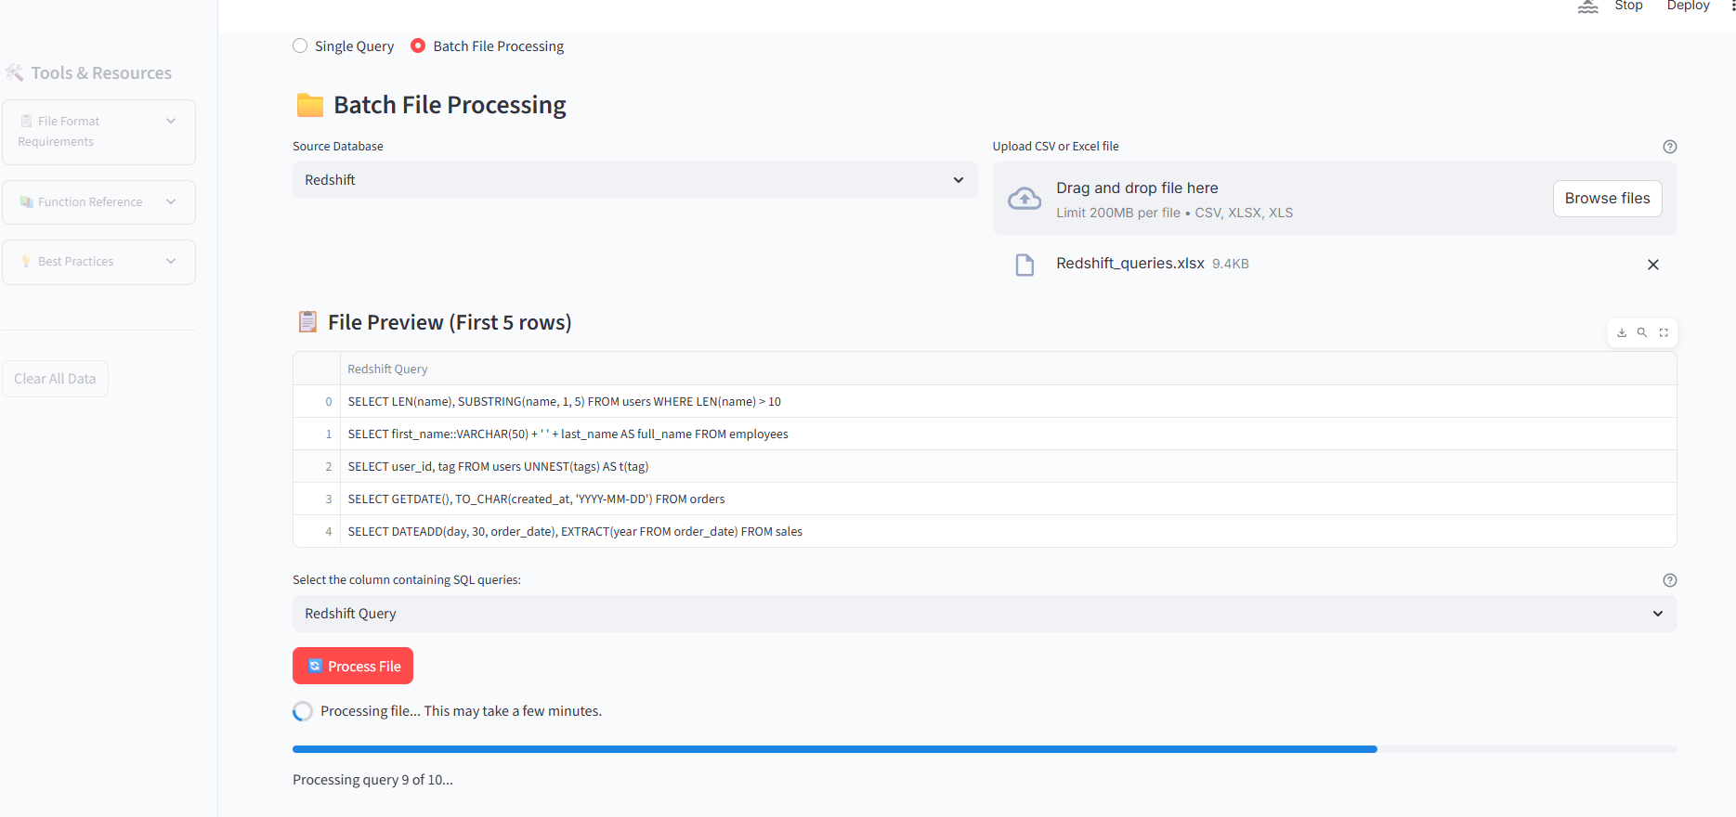The image size is (1736, 817).
Task: Click the help icon beside upload label
Action: coord(1669,147)
